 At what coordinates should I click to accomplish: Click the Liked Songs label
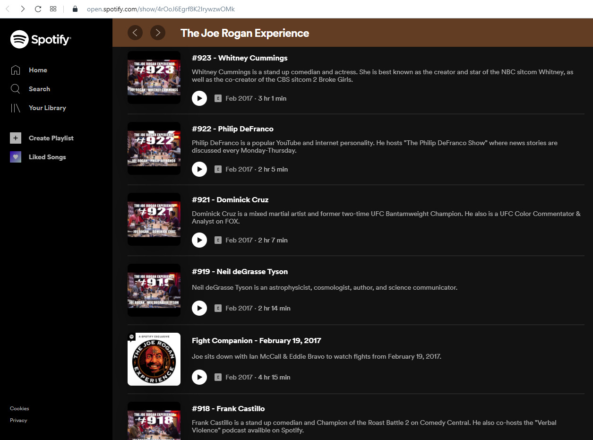pos(47,157)
